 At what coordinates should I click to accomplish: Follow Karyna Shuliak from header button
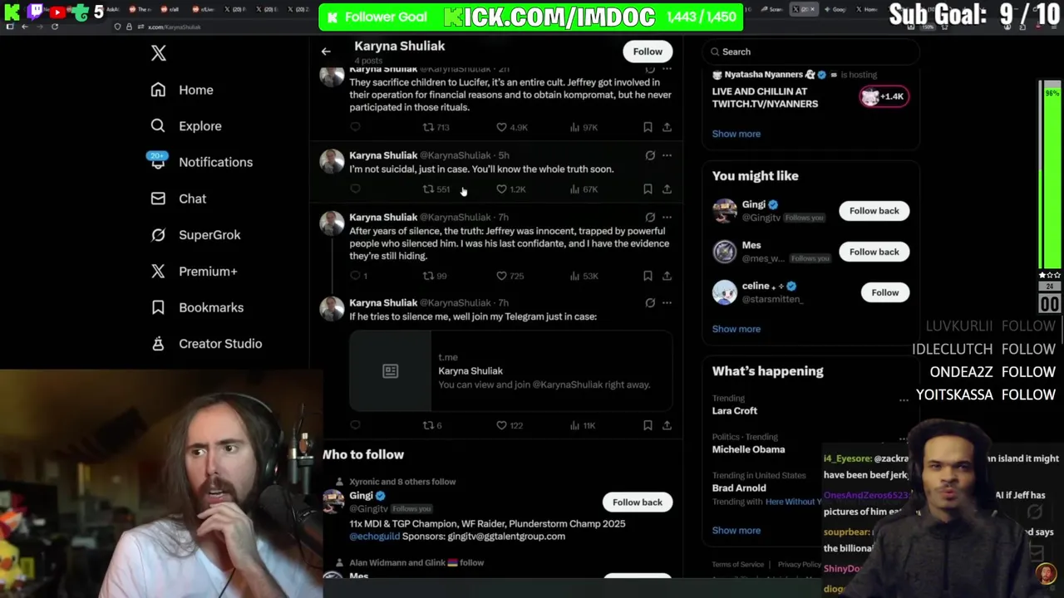pyautogui.click(x=648, y=51)
